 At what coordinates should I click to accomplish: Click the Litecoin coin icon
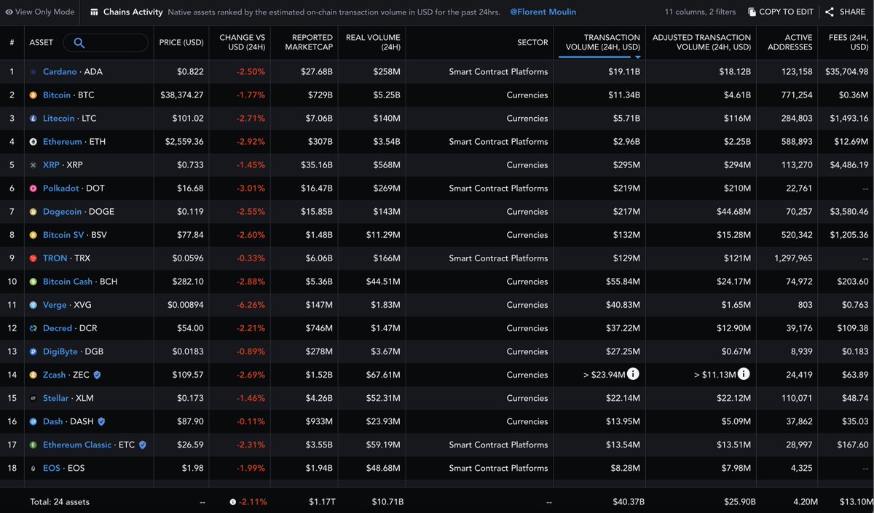tap(33, 119)
